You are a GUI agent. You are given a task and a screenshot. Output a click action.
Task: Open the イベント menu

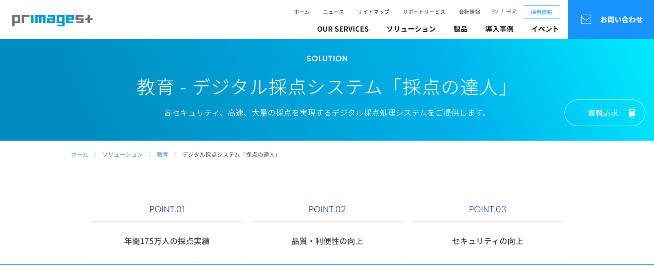[545, 29]
